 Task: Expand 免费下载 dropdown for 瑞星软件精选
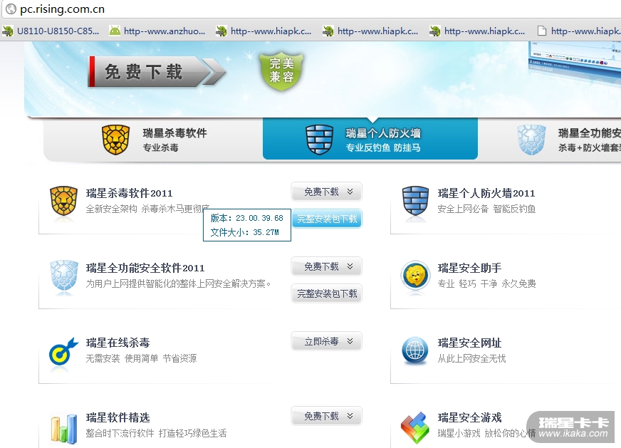tap(327, 417)
